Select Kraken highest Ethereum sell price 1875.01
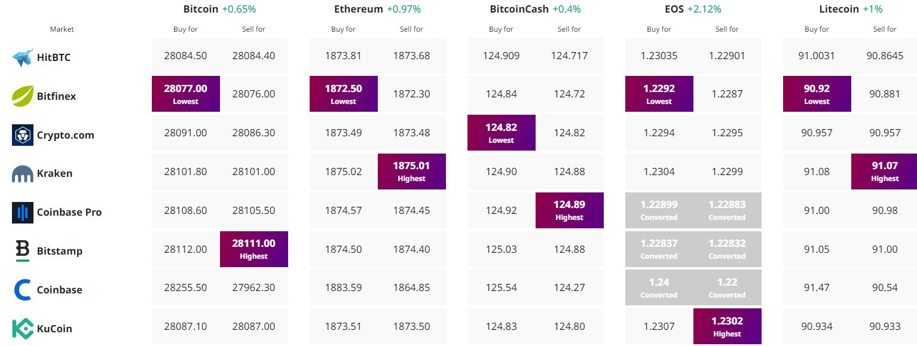 pos(412,172)
